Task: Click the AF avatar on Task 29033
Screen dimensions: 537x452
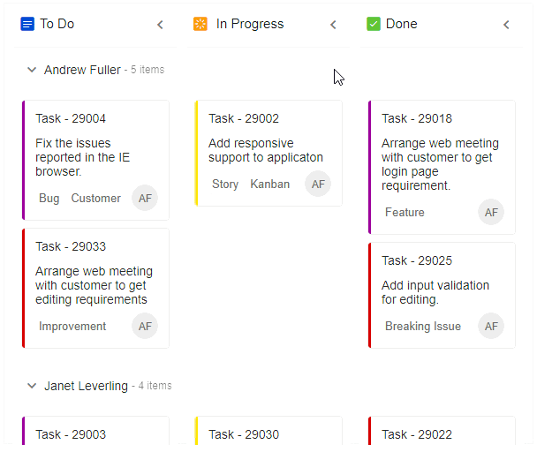Action: coord(145,326)
